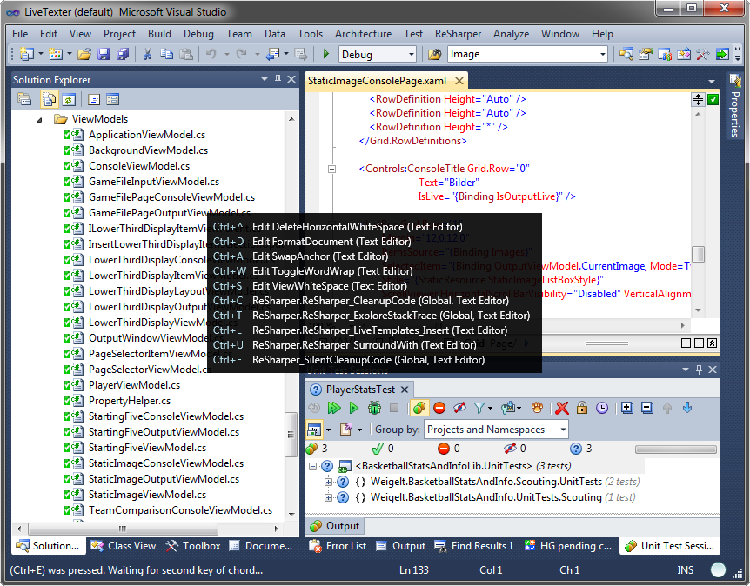
Task: Click the clock icon in test toolbar
Action: pos(602,408)
